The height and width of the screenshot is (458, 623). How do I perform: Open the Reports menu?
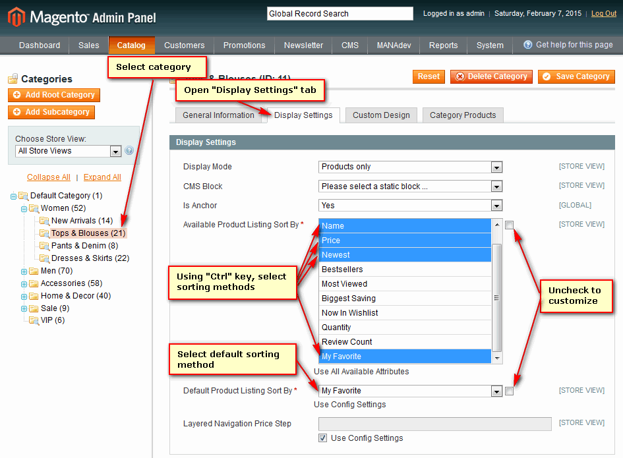click(443, 45)
